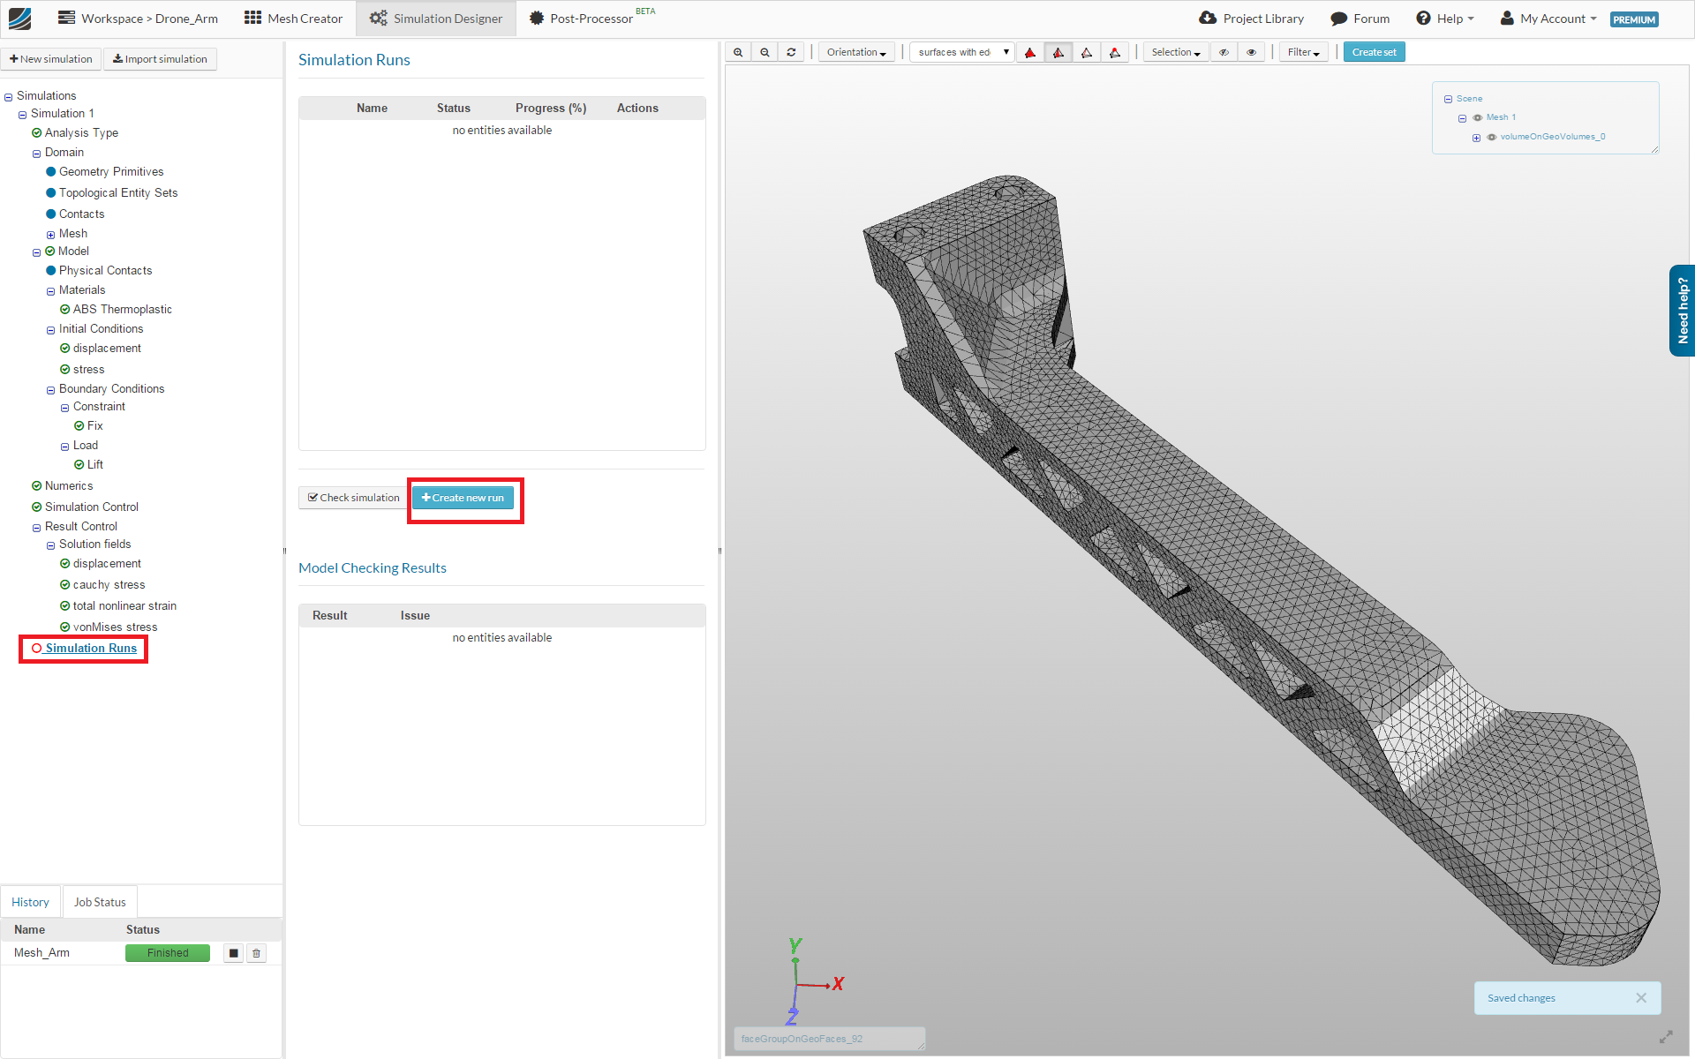
Task: Toggle volumeOnGeoVolumes_0 visibility eye
Action: (x=1492, y=137)
